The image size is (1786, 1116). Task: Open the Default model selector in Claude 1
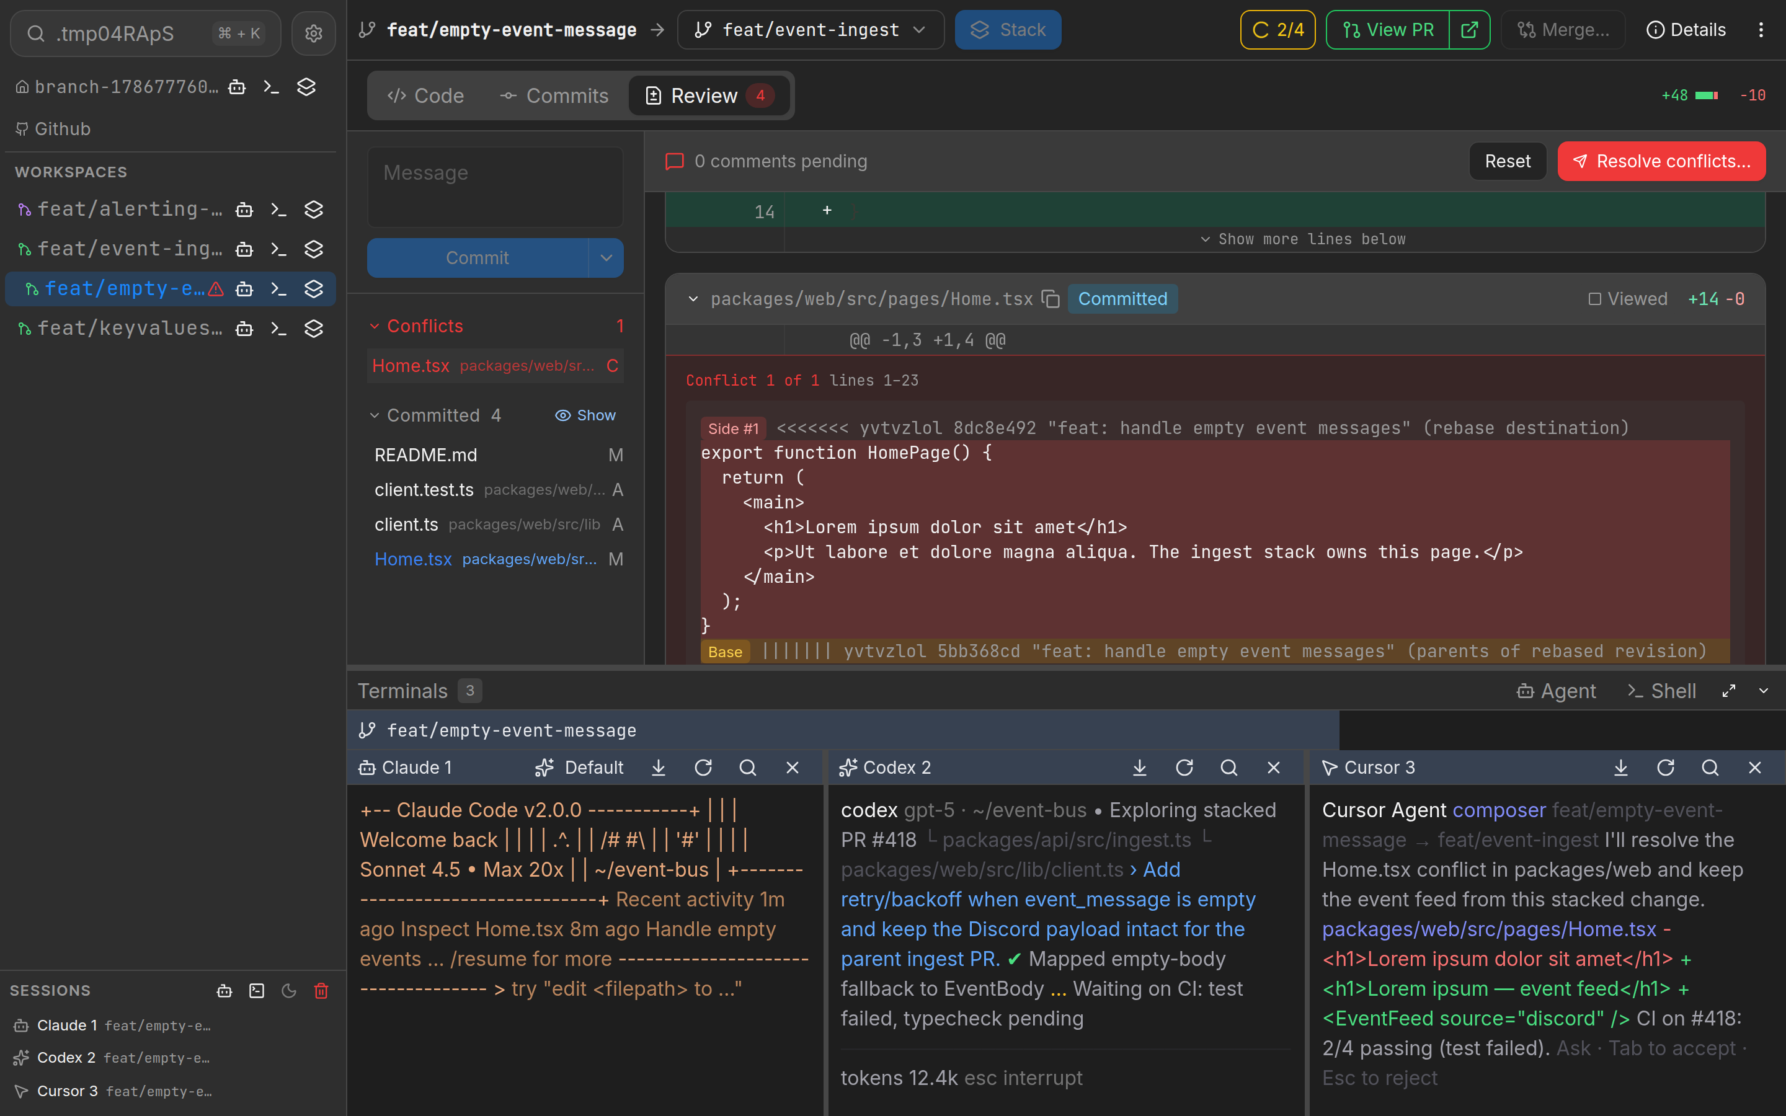(579, 768)
